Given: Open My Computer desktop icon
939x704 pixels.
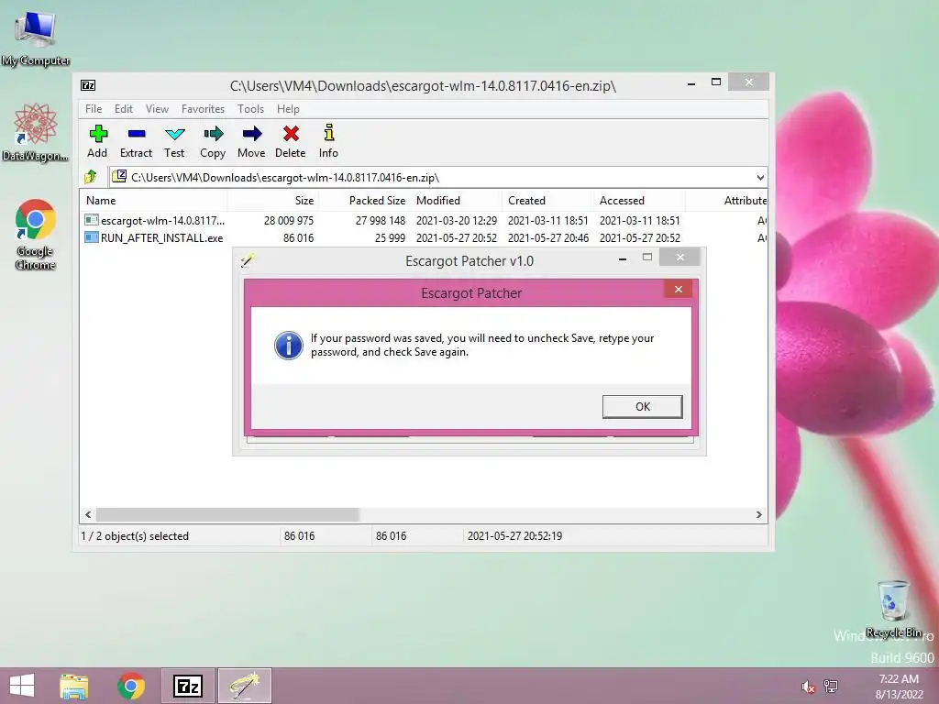Looking at the screenshot, I should pyautogui.click(x=36, y=37).
